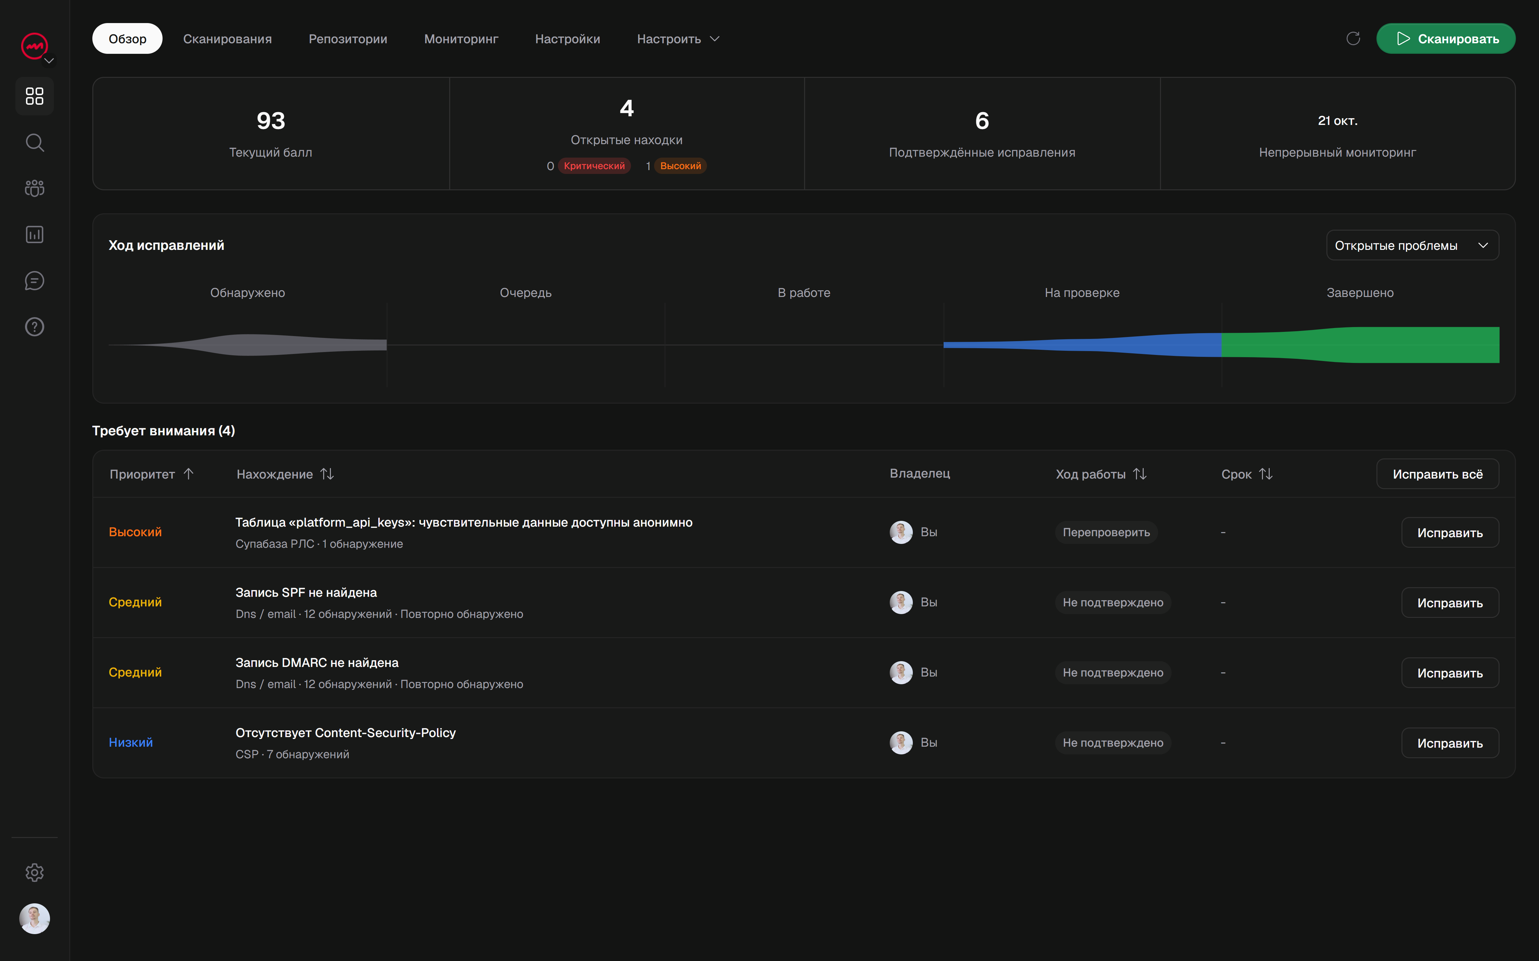Click the Перепроверить status badge
Viewport: 1539px width, 961px height.
click(x=1106, y=532)
